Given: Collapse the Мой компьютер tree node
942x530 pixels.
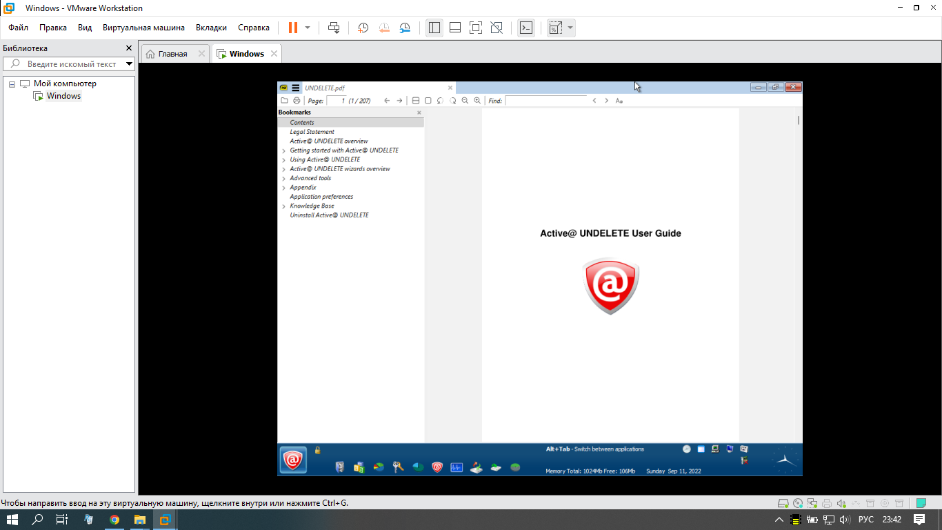Looking at the screenshot, I should [12, 84].
